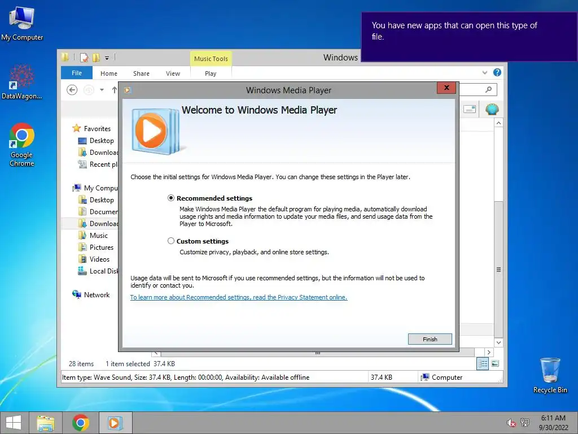This screenshot has width=578, height=434.
Task: Click the Favorites star icon
Action: [76, 128]
